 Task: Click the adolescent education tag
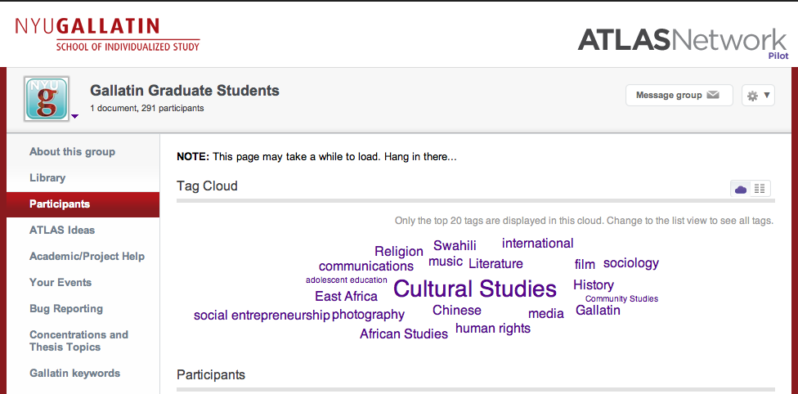tap(347, 280)
